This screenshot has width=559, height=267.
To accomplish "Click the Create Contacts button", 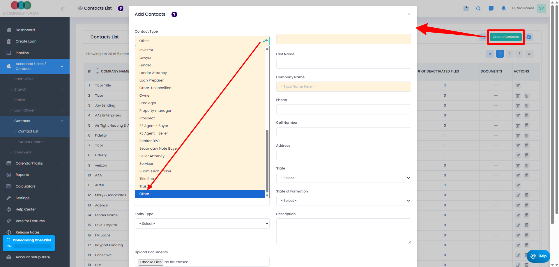I will [505, 37].
